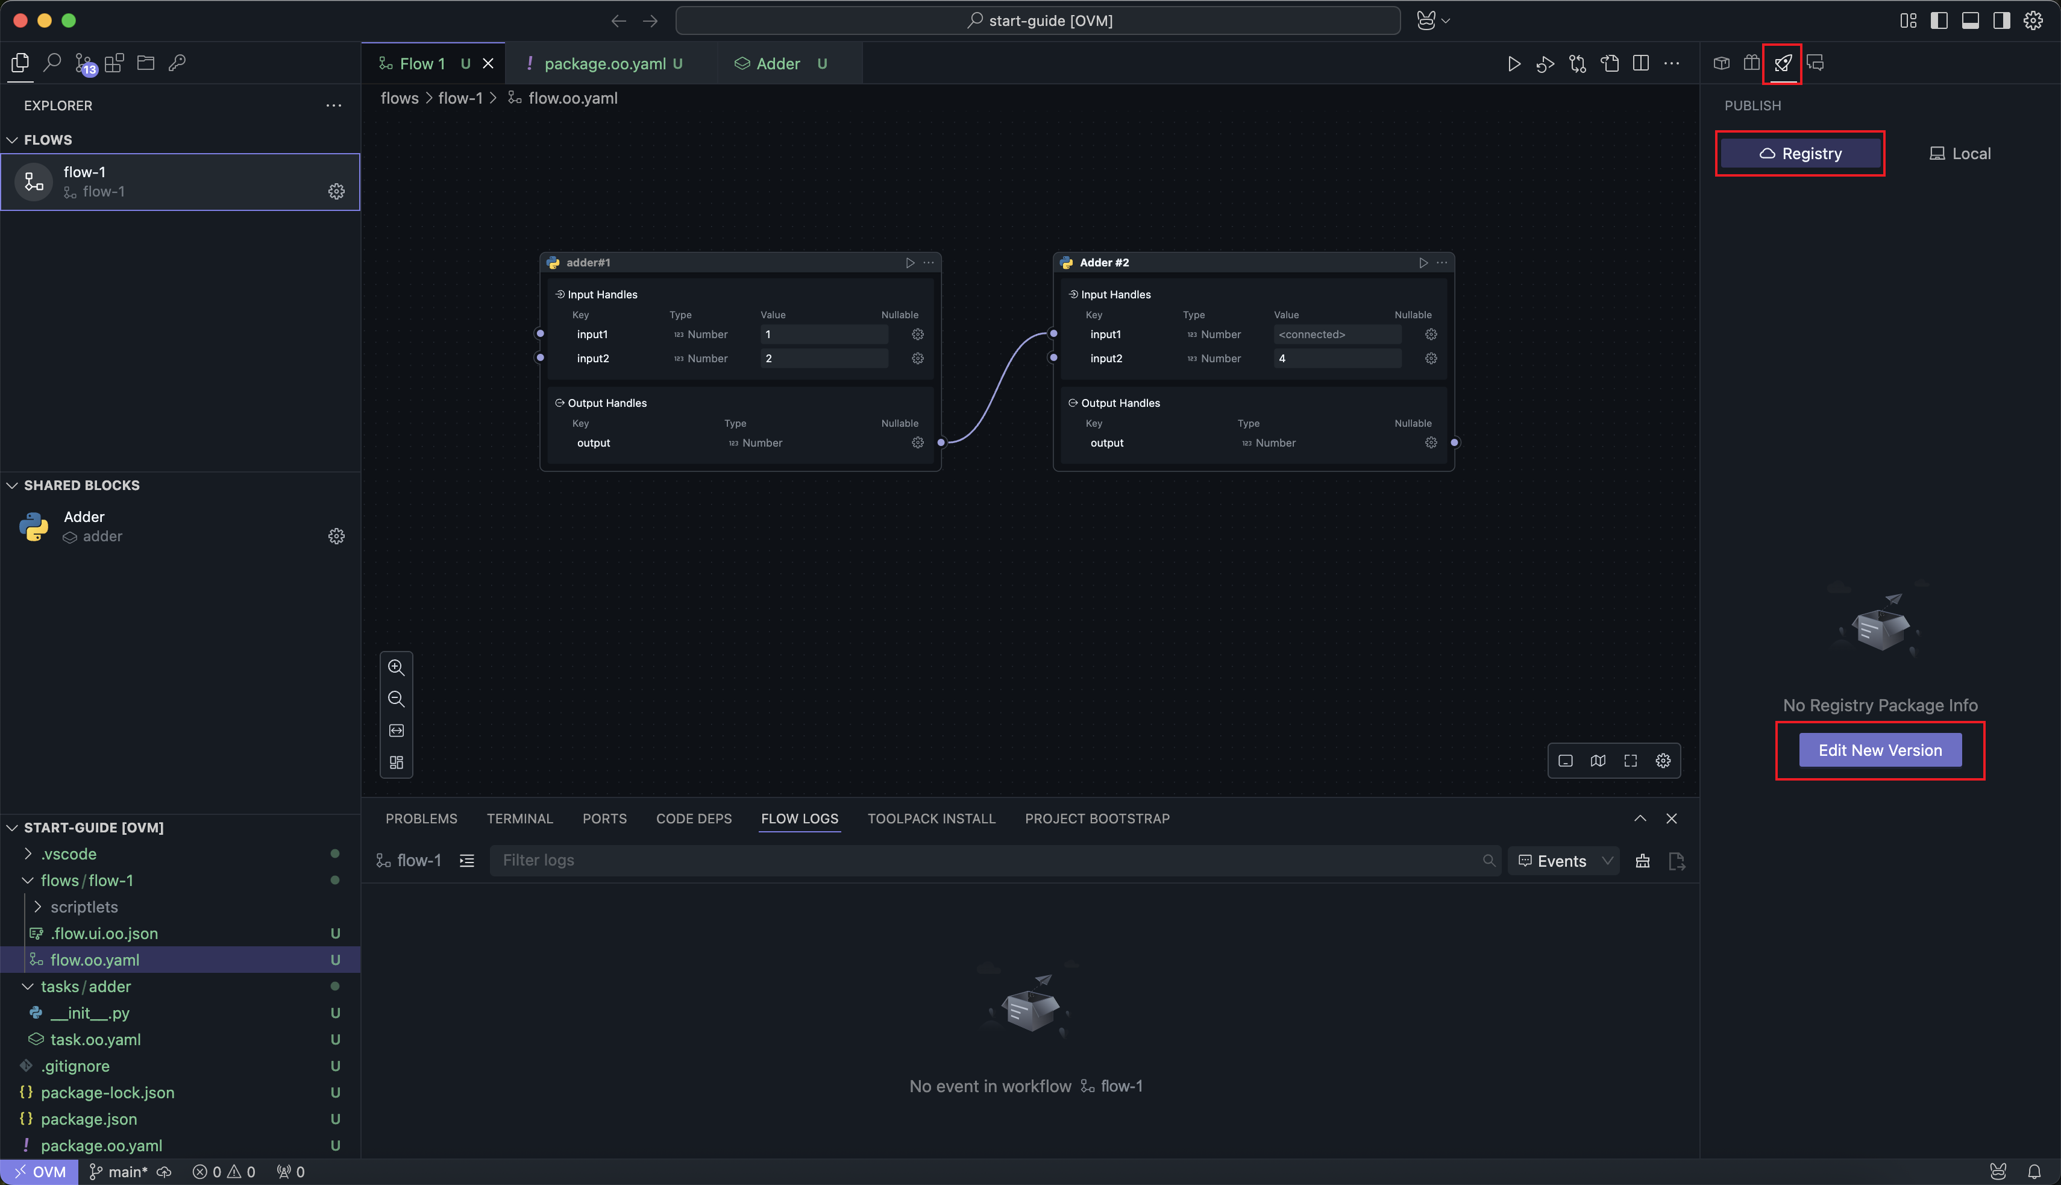Toggle the primary sidebar layout button
Viewport: 2061px width, 1185px height.
(1939, 20)
